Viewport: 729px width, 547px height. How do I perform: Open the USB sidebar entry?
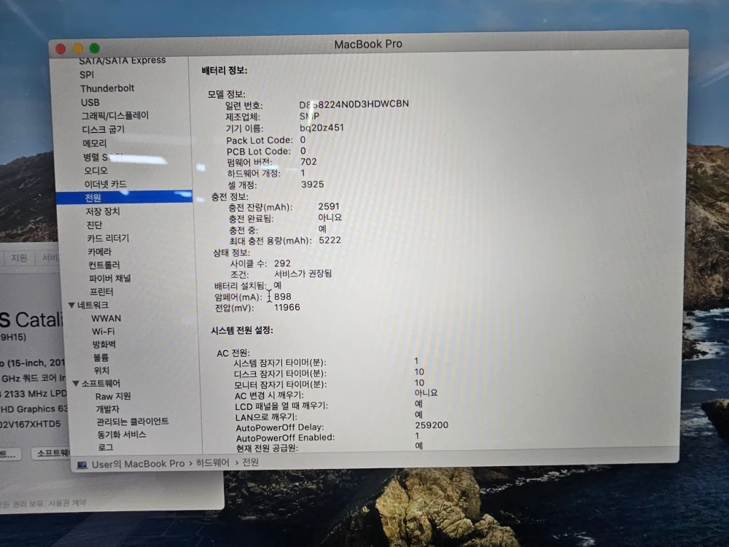pos(90,102)
